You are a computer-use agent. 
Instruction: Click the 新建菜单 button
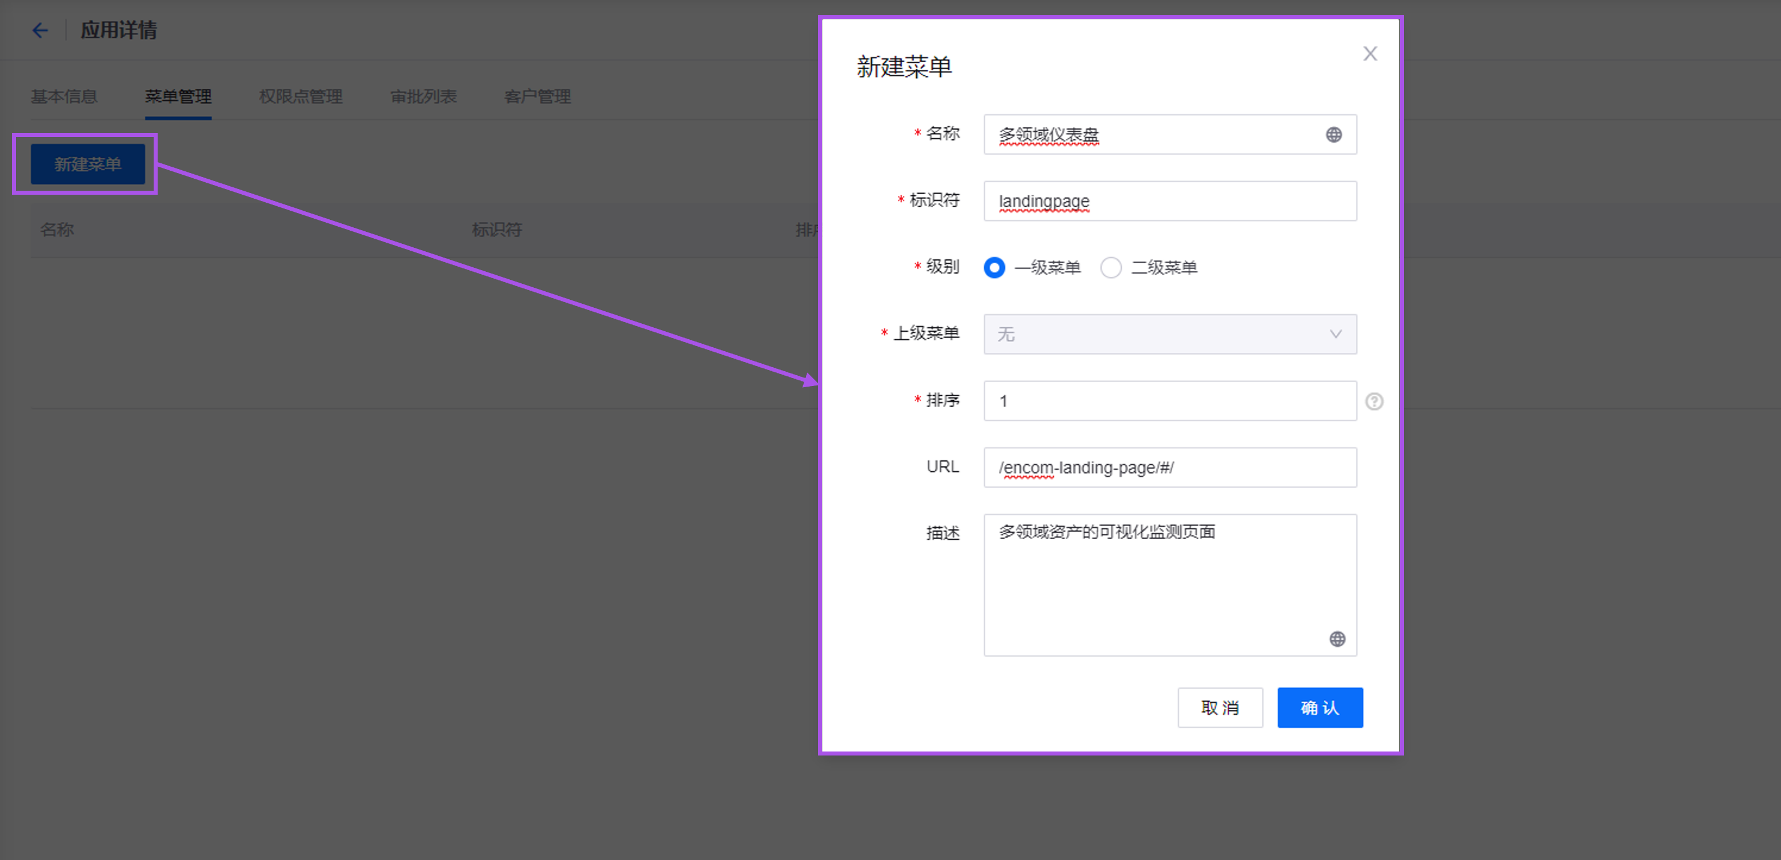coord(88,164)
